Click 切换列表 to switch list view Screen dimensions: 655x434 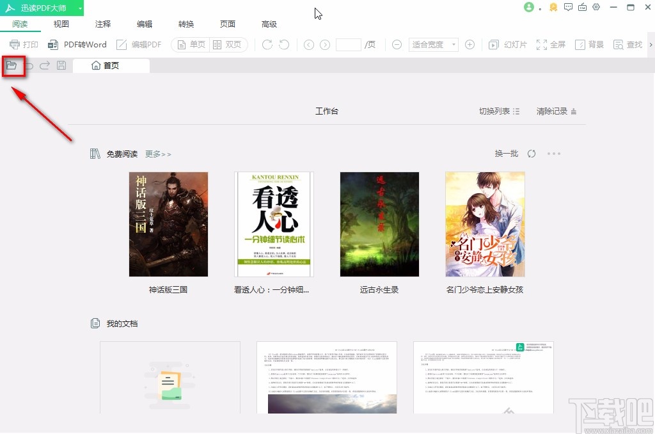499,111
